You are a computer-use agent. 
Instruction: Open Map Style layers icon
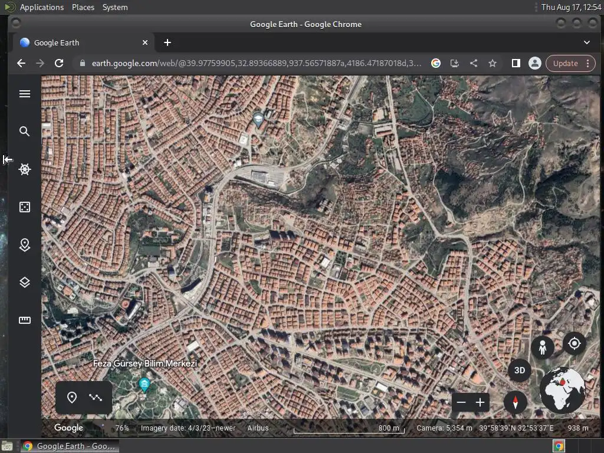pyautogui.click(x=25, y=283)
